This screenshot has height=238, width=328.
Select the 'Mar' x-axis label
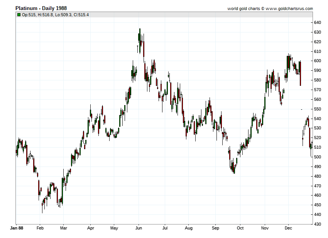pos(64,228)
